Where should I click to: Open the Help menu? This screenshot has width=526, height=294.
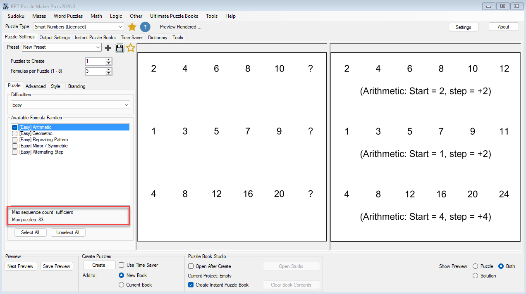coord(231,16)
